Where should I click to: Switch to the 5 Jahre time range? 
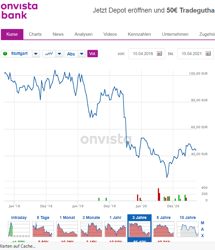click(x=164, y=218)
